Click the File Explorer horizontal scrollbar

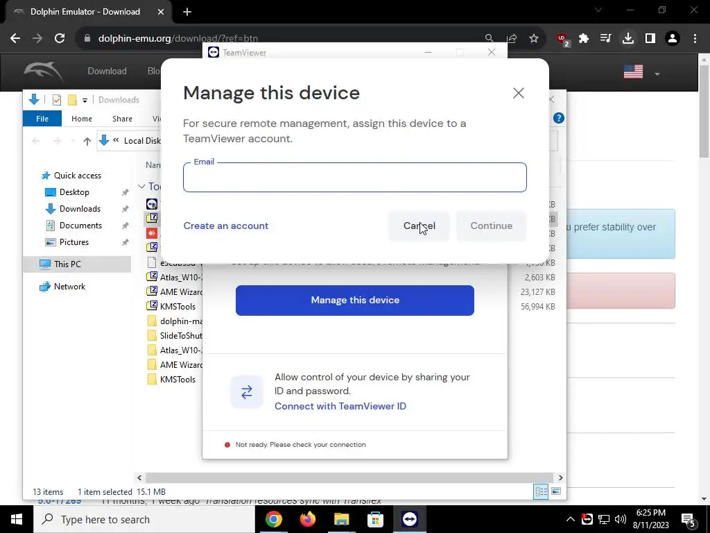click(x=349, y=477)
